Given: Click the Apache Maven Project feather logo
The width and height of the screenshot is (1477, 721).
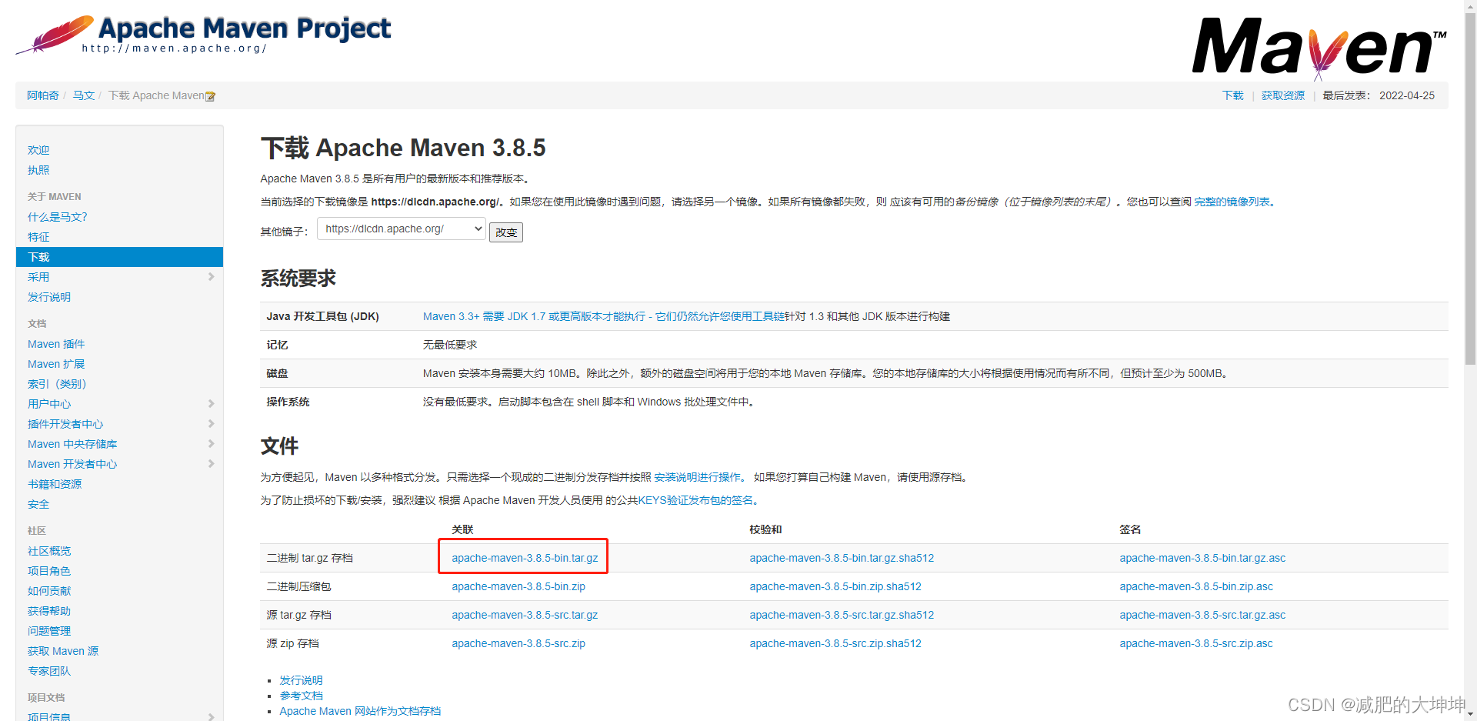Looking at the screenshot, I should coord(203,35).
